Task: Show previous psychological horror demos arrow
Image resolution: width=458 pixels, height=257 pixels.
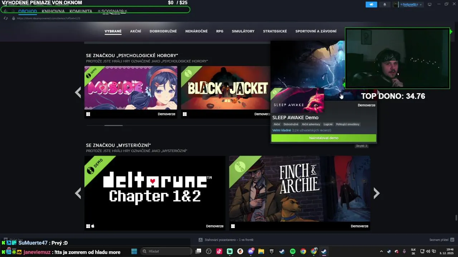Action: point(78,92)
